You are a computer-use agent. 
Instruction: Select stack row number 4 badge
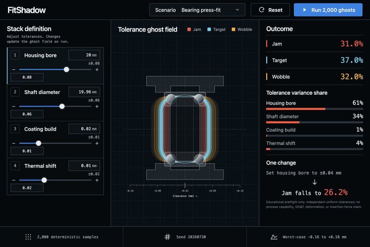click(15, 166)
